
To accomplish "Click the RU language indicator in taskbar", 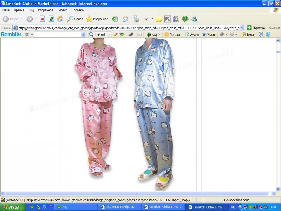I will coord(233,207).
